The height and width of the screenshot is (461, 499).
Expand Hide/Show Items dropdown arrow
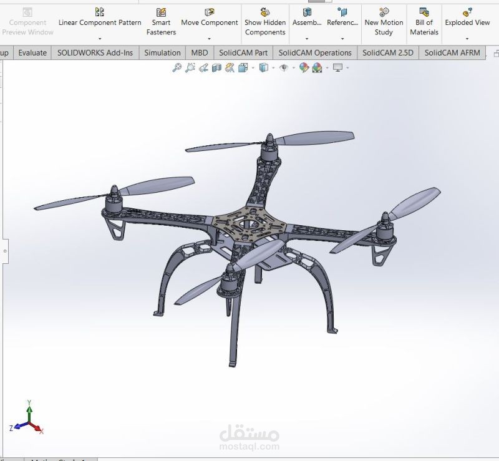click(293, 68)
